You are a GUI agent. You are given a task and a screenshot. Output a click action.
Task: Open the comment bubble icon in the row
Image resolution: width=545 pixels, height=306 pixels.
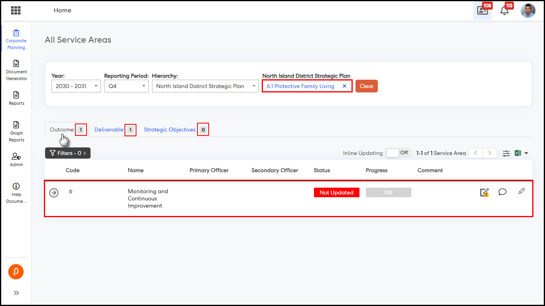[x=502, y=192]
